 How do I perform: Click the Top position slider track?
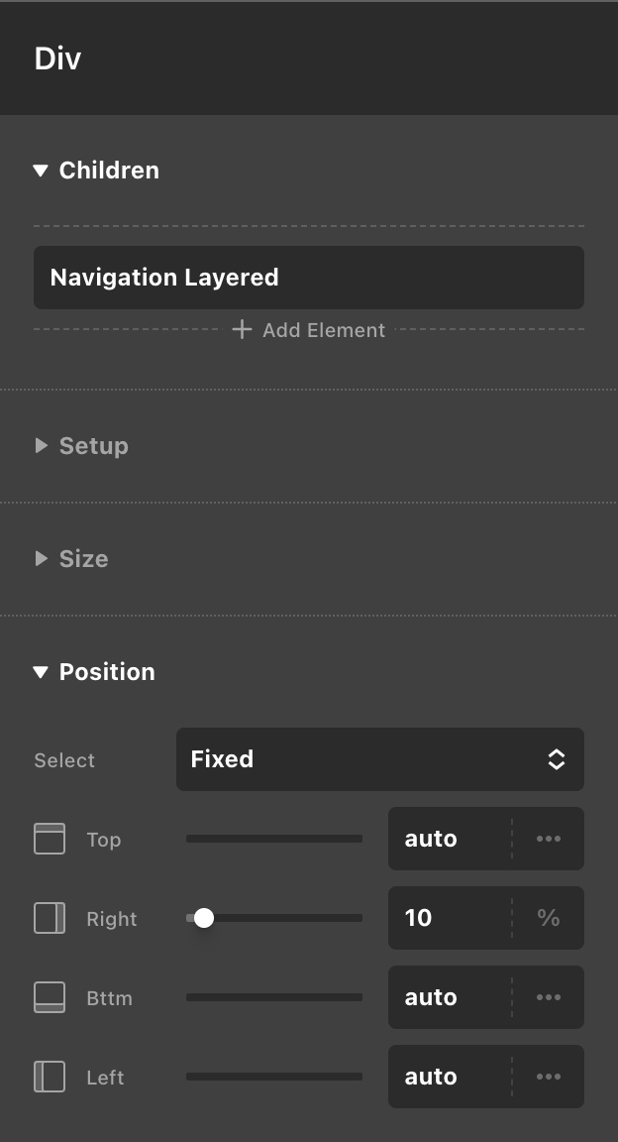[x=274, y=839]
